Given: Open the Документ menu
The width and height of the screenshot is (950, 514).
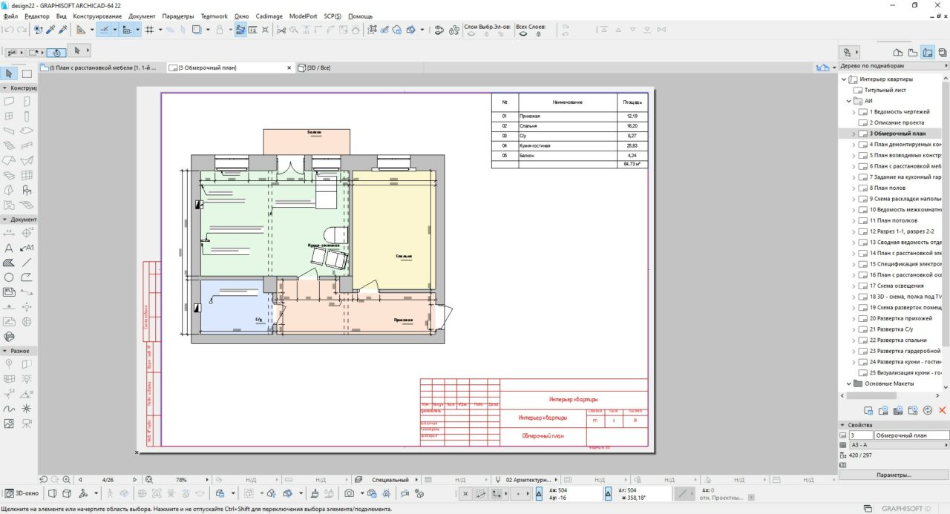Looking at the screenshot, I should [x=142, y=16].
